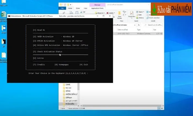The height and width of the screenshot is (116, 193).
Task: Click the navigation pane vertical scrollbar thumb
Action: click(78, 87)
